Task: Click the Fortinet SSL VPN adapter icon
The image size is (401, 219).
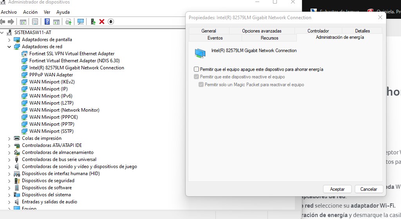Action: 24,54
